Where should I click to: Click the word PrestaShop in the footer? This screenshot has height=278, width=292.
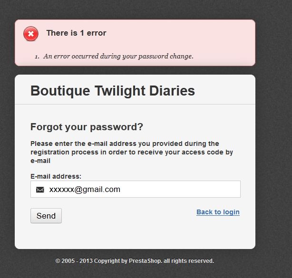[x=145, y=261]
